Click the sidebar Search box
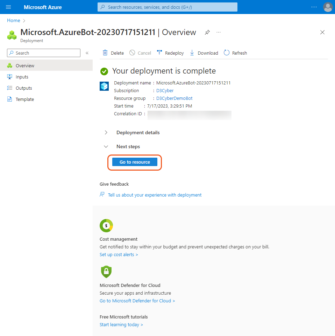 (44, 53)
